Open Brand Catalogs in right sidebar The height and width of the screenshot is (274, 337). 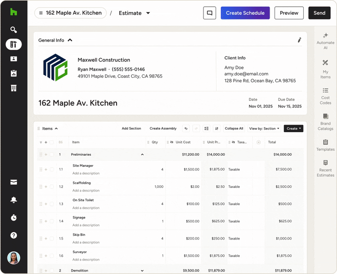coord(325,122)
